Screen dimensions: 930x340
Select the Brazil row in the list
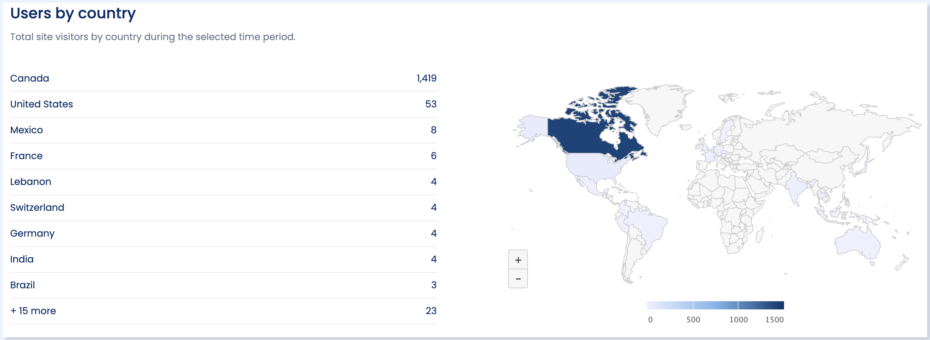pyautogui.click(x=223, y=285)
